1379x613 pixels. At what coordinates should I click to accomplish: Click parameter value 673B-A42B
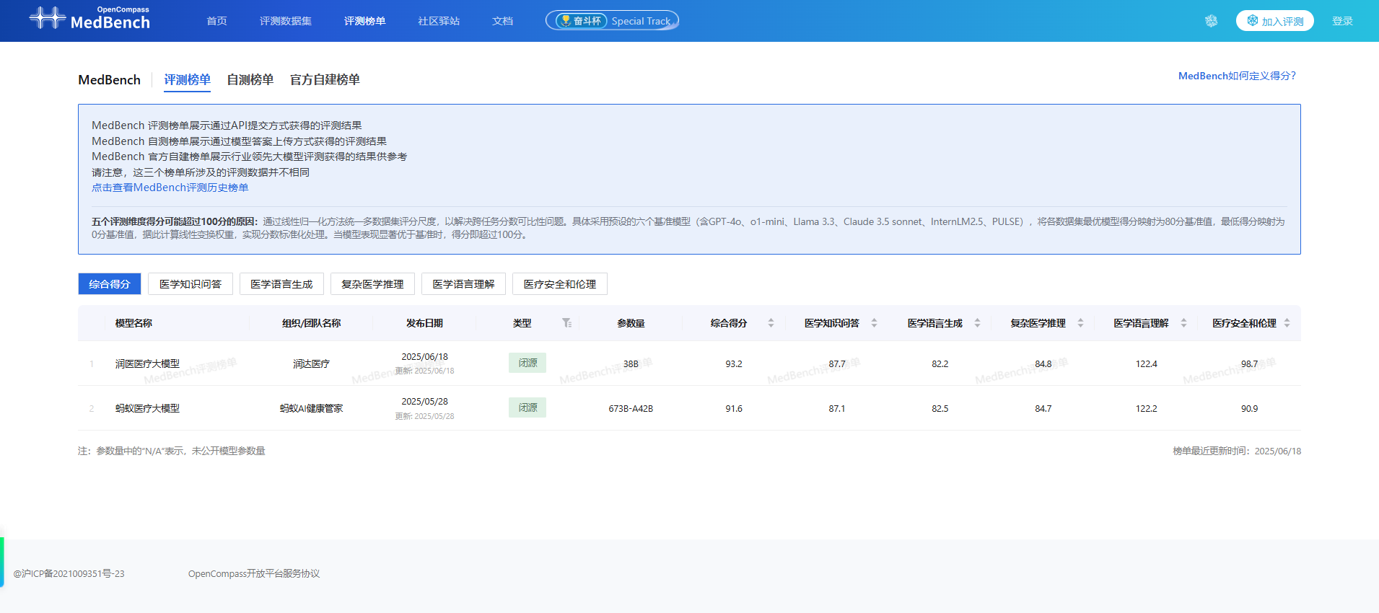pyautogui.click(x=631, y=408)
